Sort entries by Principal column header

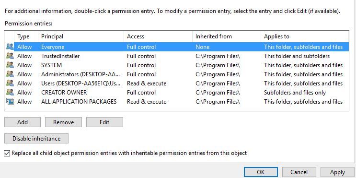(x=81, y=36)
